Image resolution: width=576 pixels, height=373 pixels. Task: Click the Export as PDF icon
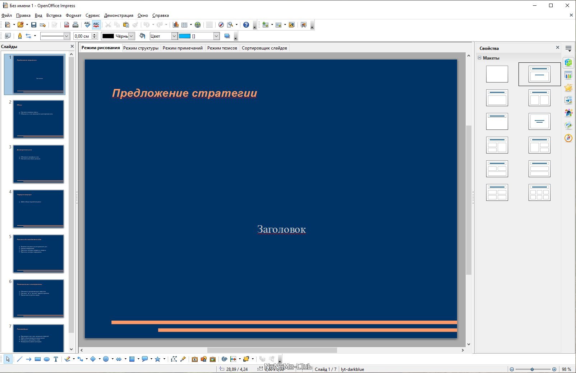click(66, 25)
